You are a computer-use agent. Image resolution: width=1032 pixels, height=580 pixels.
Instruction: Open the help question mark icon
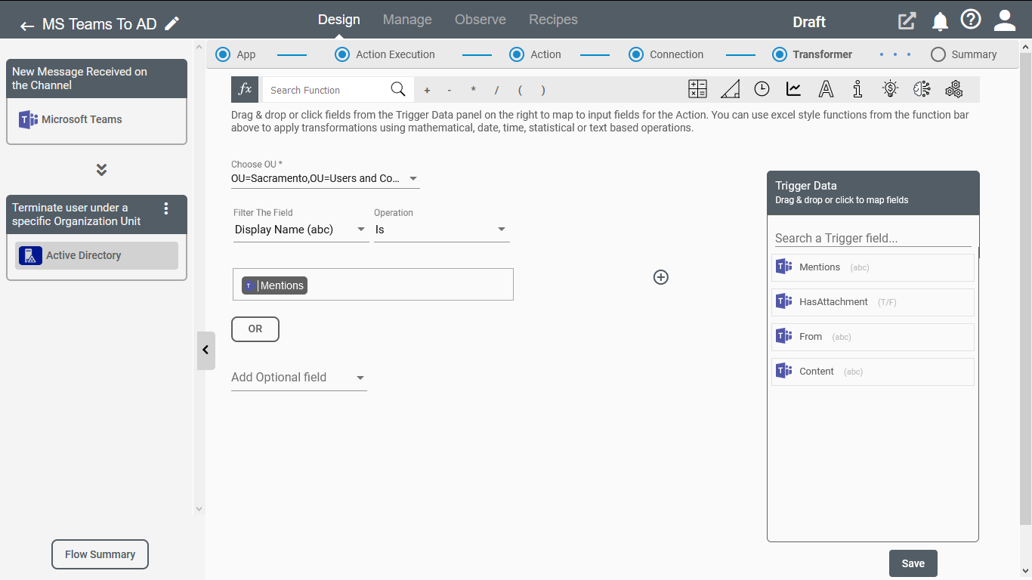point(971,20)
